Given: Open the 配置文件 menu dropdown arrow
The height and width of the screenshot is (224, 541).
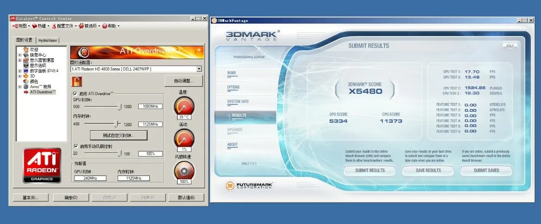Looking at the screenshot, I should point(75,26).
